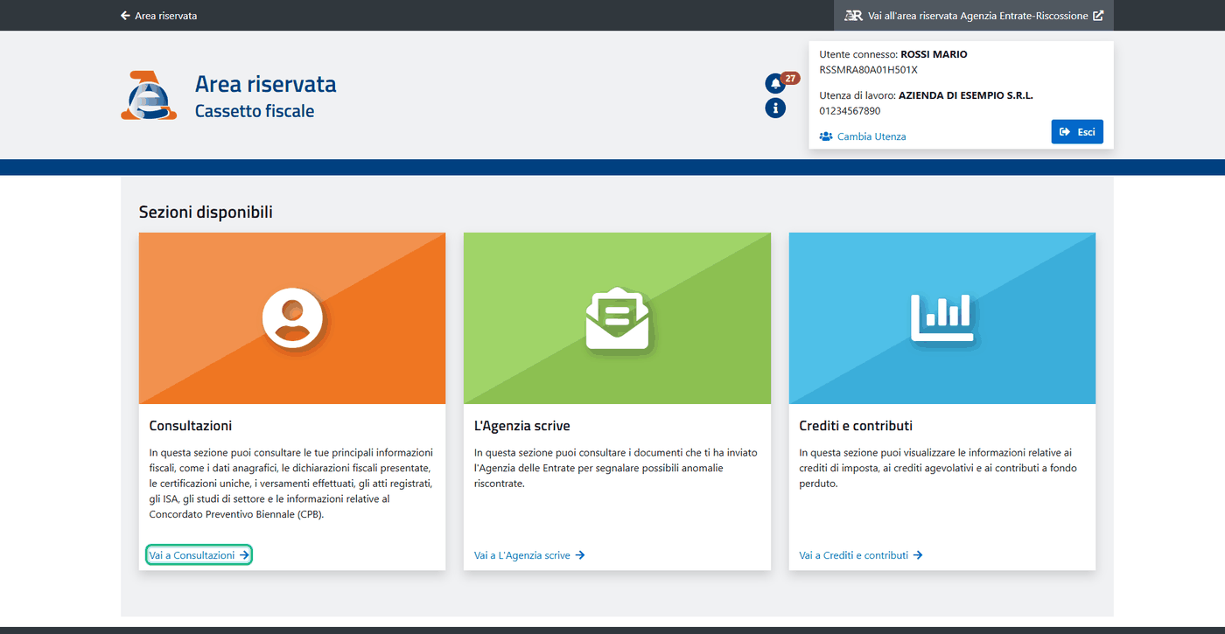1225x634 pixels.
Task: Click the Crediti e contributi card heading
Action: (x=856, y=426)
